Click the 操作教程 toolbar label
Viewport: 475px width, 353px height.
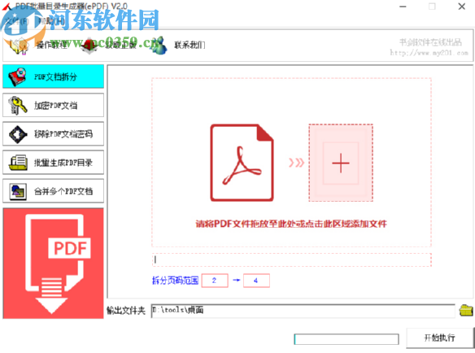coord(51,46)
